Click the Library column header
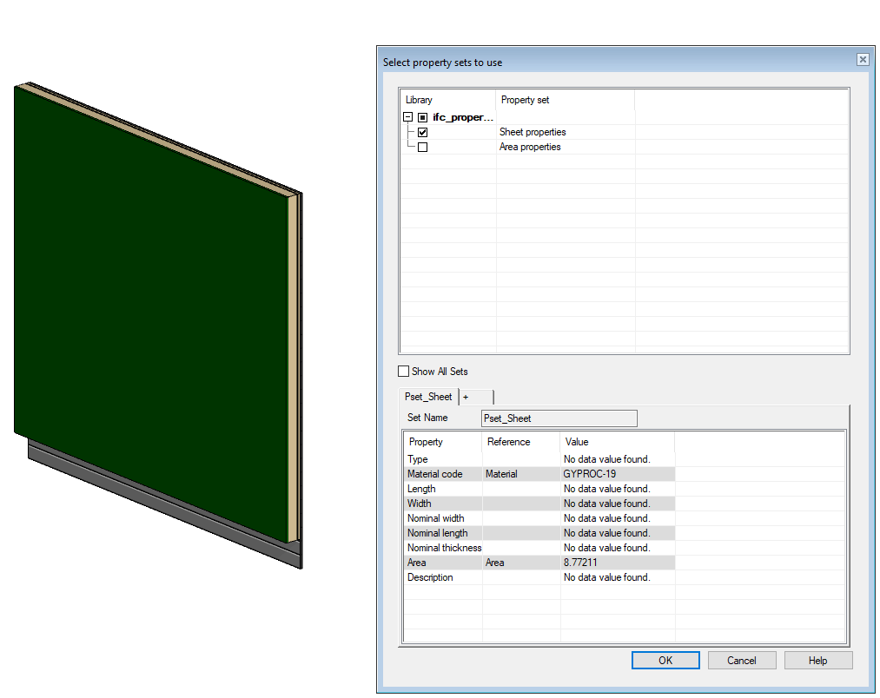Image resolution: width=880 pixels, height=698 pixels. pyautogui.click(x=447, y=100)
